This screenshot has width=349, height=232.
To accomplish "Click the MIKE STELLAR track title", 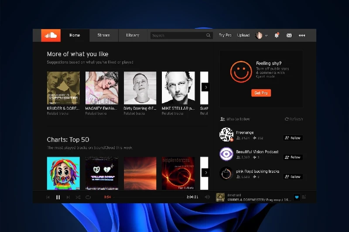I will point(178,108).
